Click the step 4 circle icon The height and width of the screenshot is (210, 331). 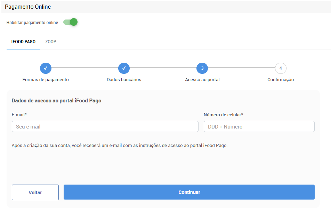[x=281, y=68]
